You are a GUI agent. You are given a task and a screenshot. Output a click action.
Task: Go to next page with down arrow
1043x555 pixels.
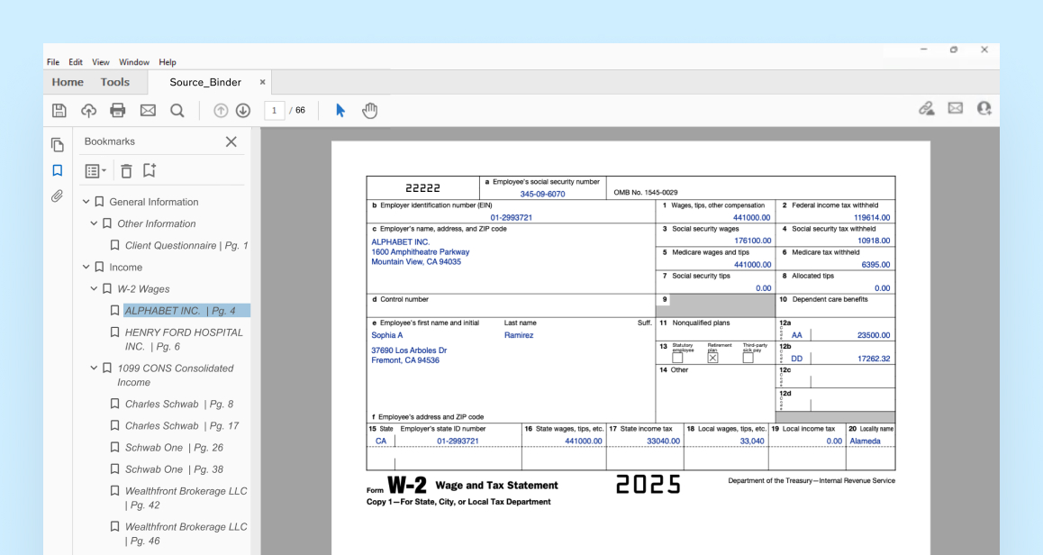pos(243,111)
